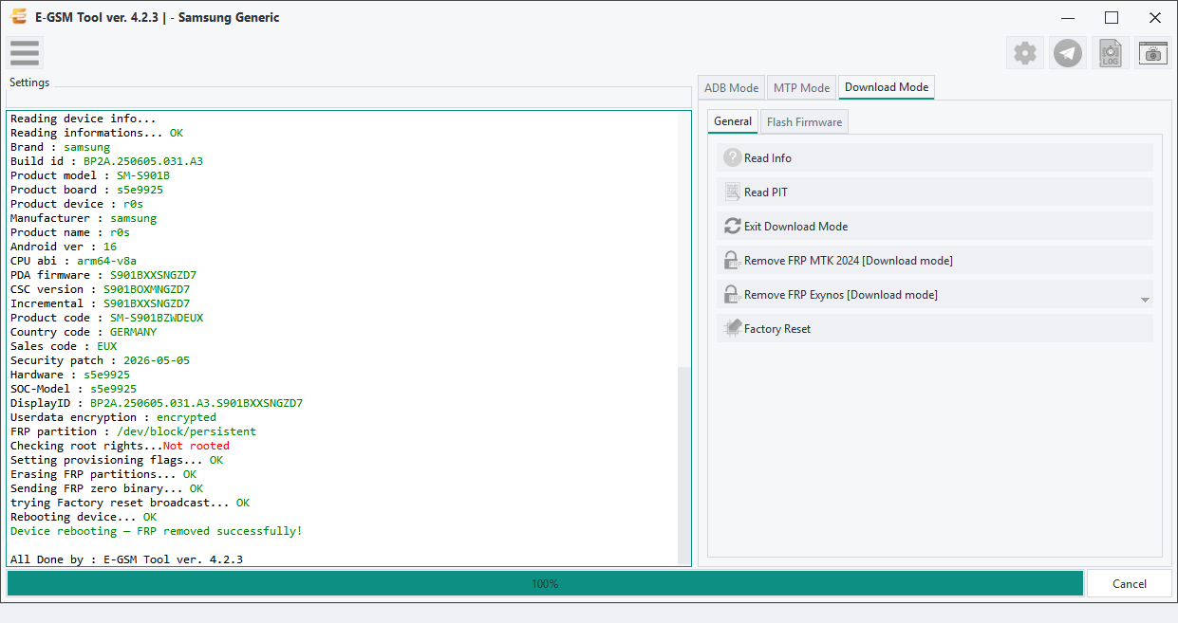This screenshot has height=623, width=1178.
Task: Click 'CSC version : S901BOXMNGZD7' line
Action: click(100, 289)
